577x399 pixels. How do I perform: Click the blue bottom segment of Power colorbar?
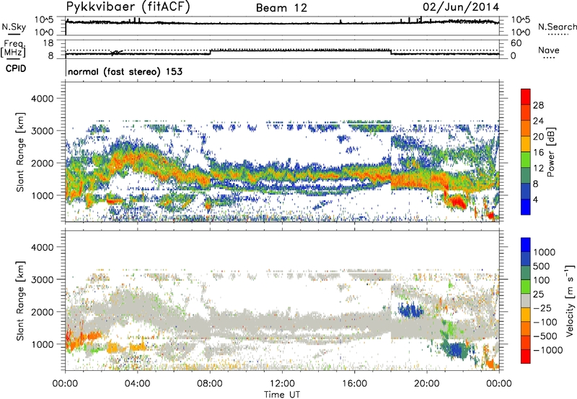tap(526, 207)
